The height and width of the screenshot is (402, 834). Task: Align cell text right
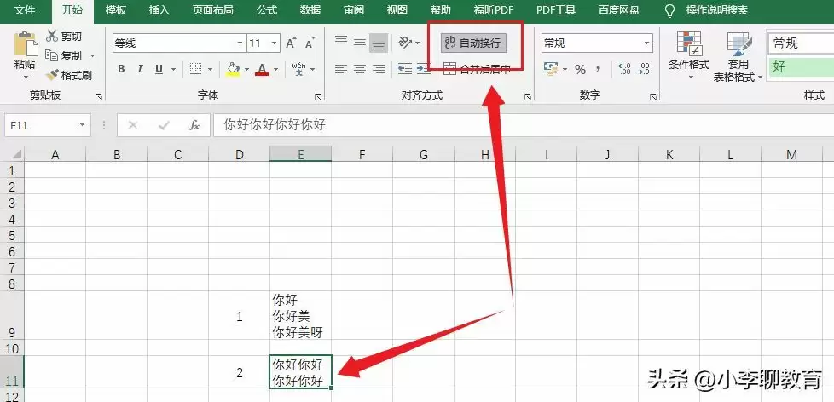click(379, 68)
